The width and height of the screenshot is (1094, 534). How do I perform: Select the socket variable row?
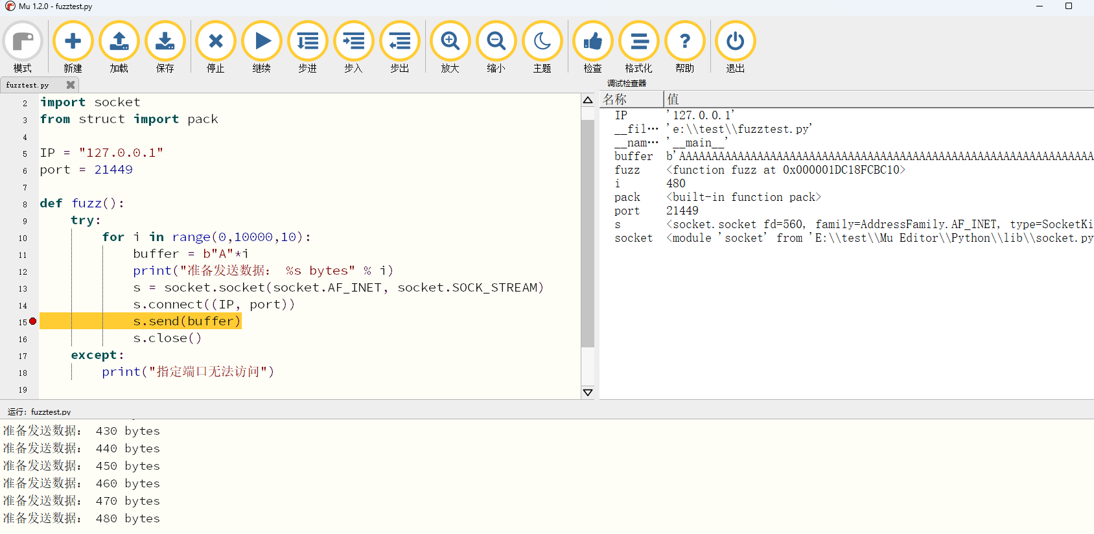[846, 238]
